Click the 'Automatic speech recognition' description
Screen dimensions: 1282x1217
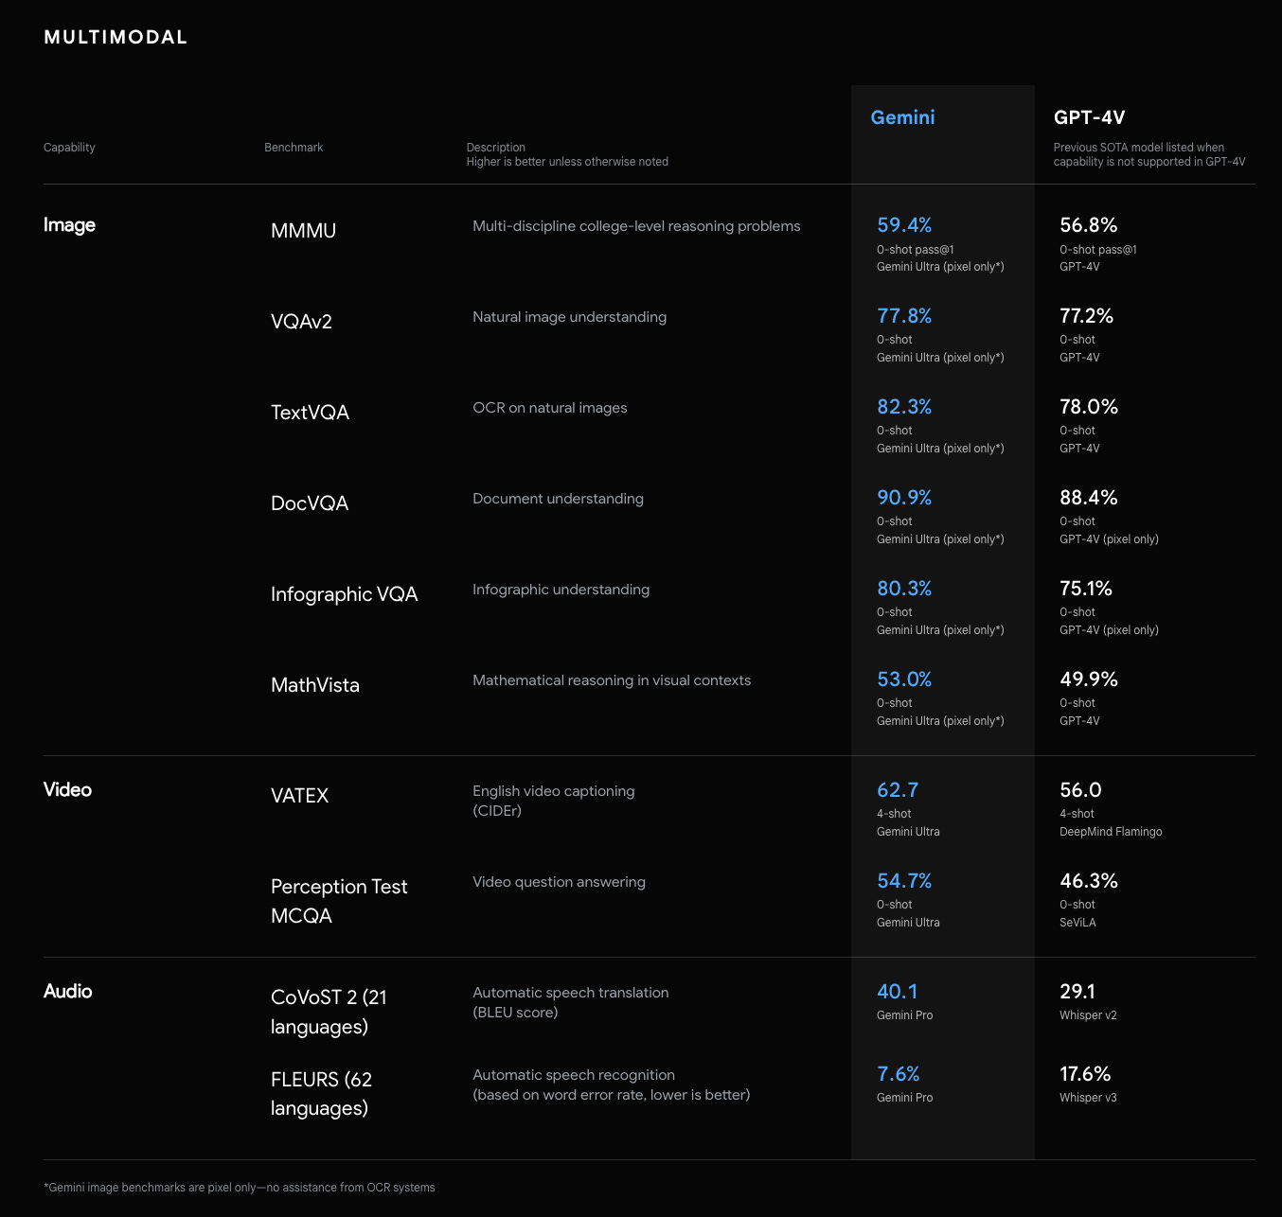click(574, 1075)
